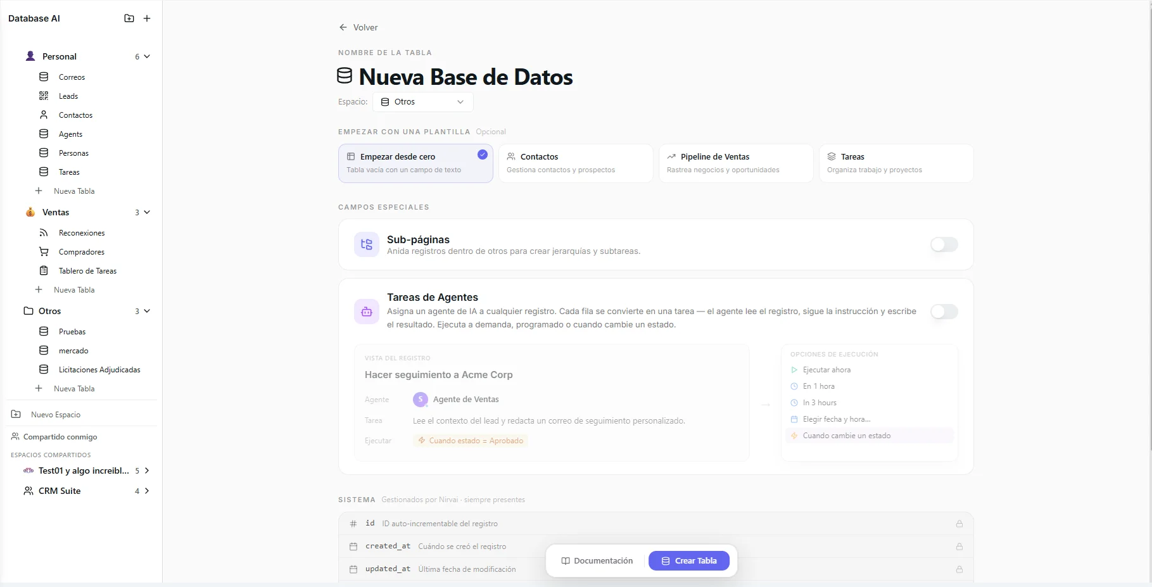The image size is (1152, 587).
Task: Click the Cuando estado = Aprobado tag
Action: click(471, 441)
